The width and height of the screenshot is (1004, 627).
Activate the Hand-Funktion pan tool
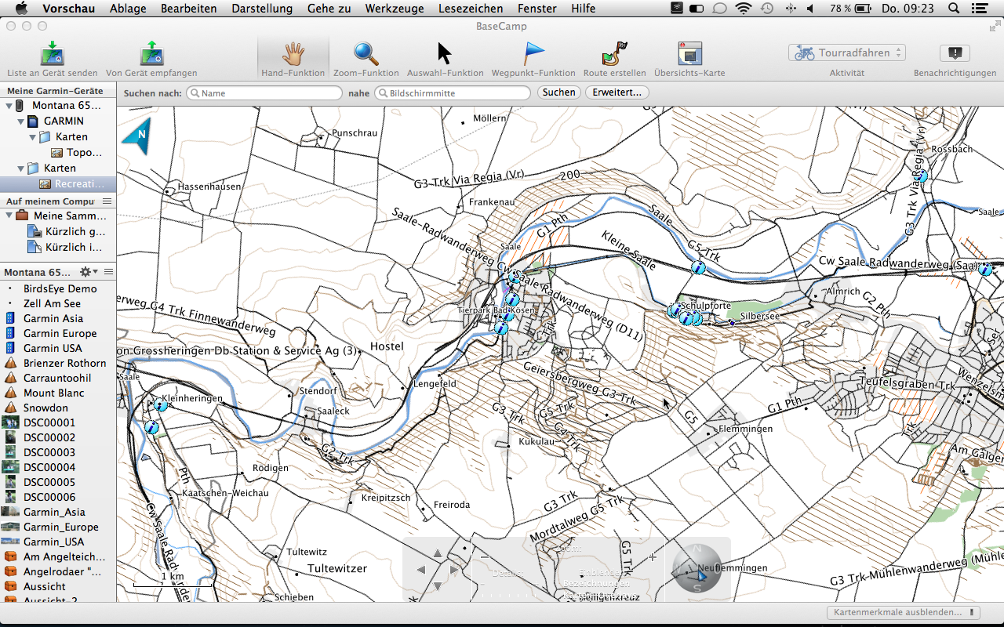click(x=293, y=54)
